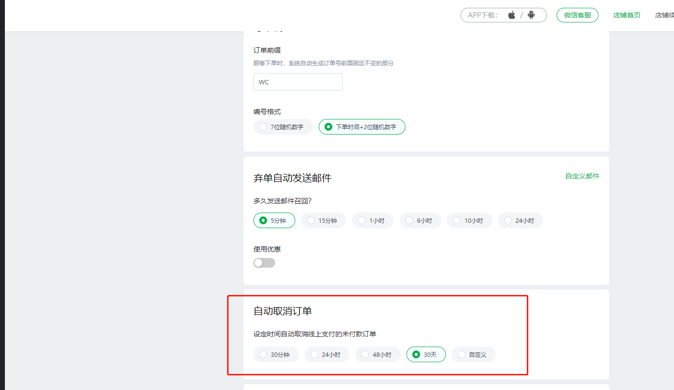
Task: Click the 订单前缀 input field
Action: pos(298,82)
